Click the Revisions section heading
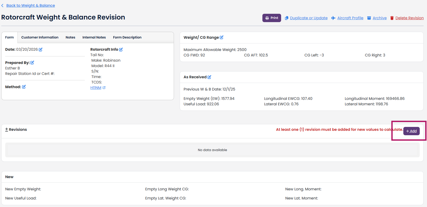427x207 pixels. pos(16,130)
